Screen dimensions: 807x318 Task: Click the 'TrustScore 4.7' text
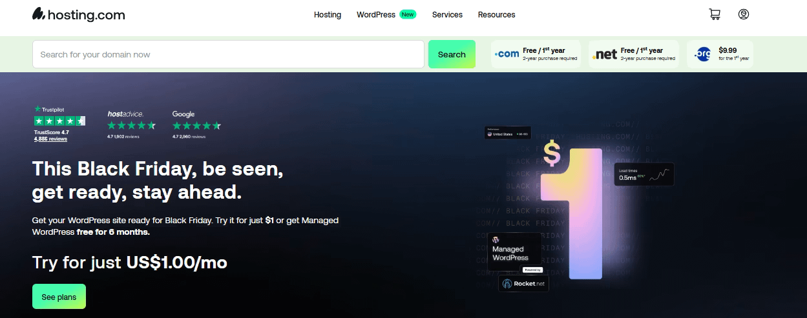tap(51, 132)
